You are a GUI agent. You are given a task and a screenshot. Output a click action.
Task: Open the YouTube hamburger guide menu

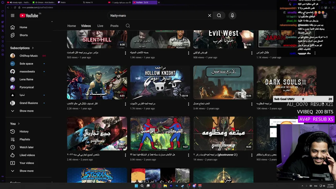click(13, 15)
